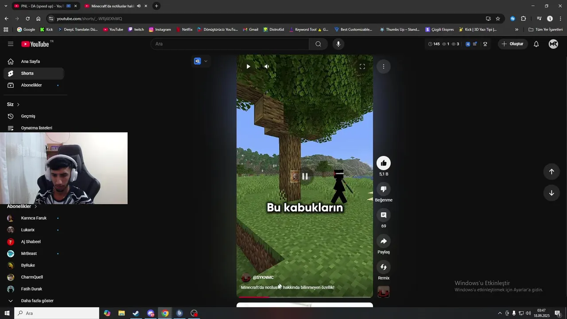Open Abonelikler subscriptions in sidebar
The image size is (567, 319).
(33, 85)
